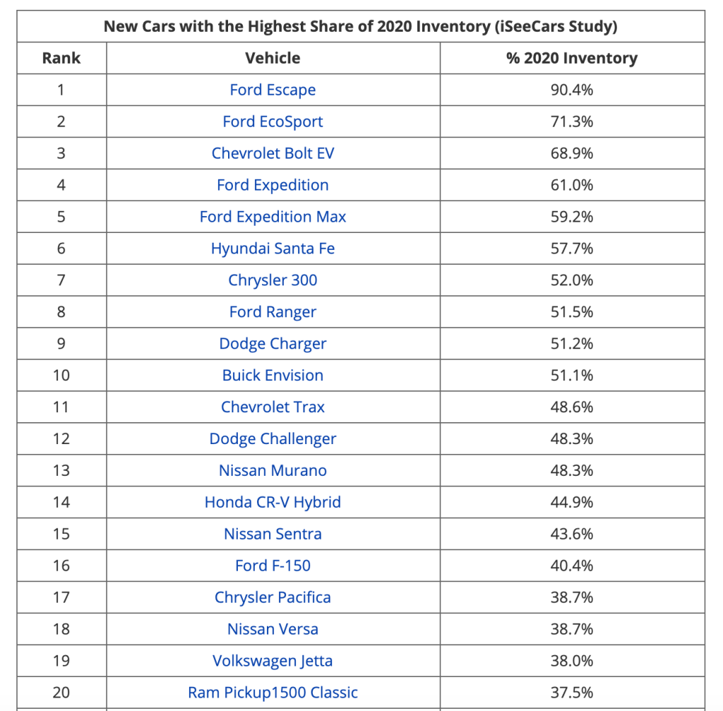Open the Chrysler 300 link
Viewport: 723px width, 711px height.
273,280
